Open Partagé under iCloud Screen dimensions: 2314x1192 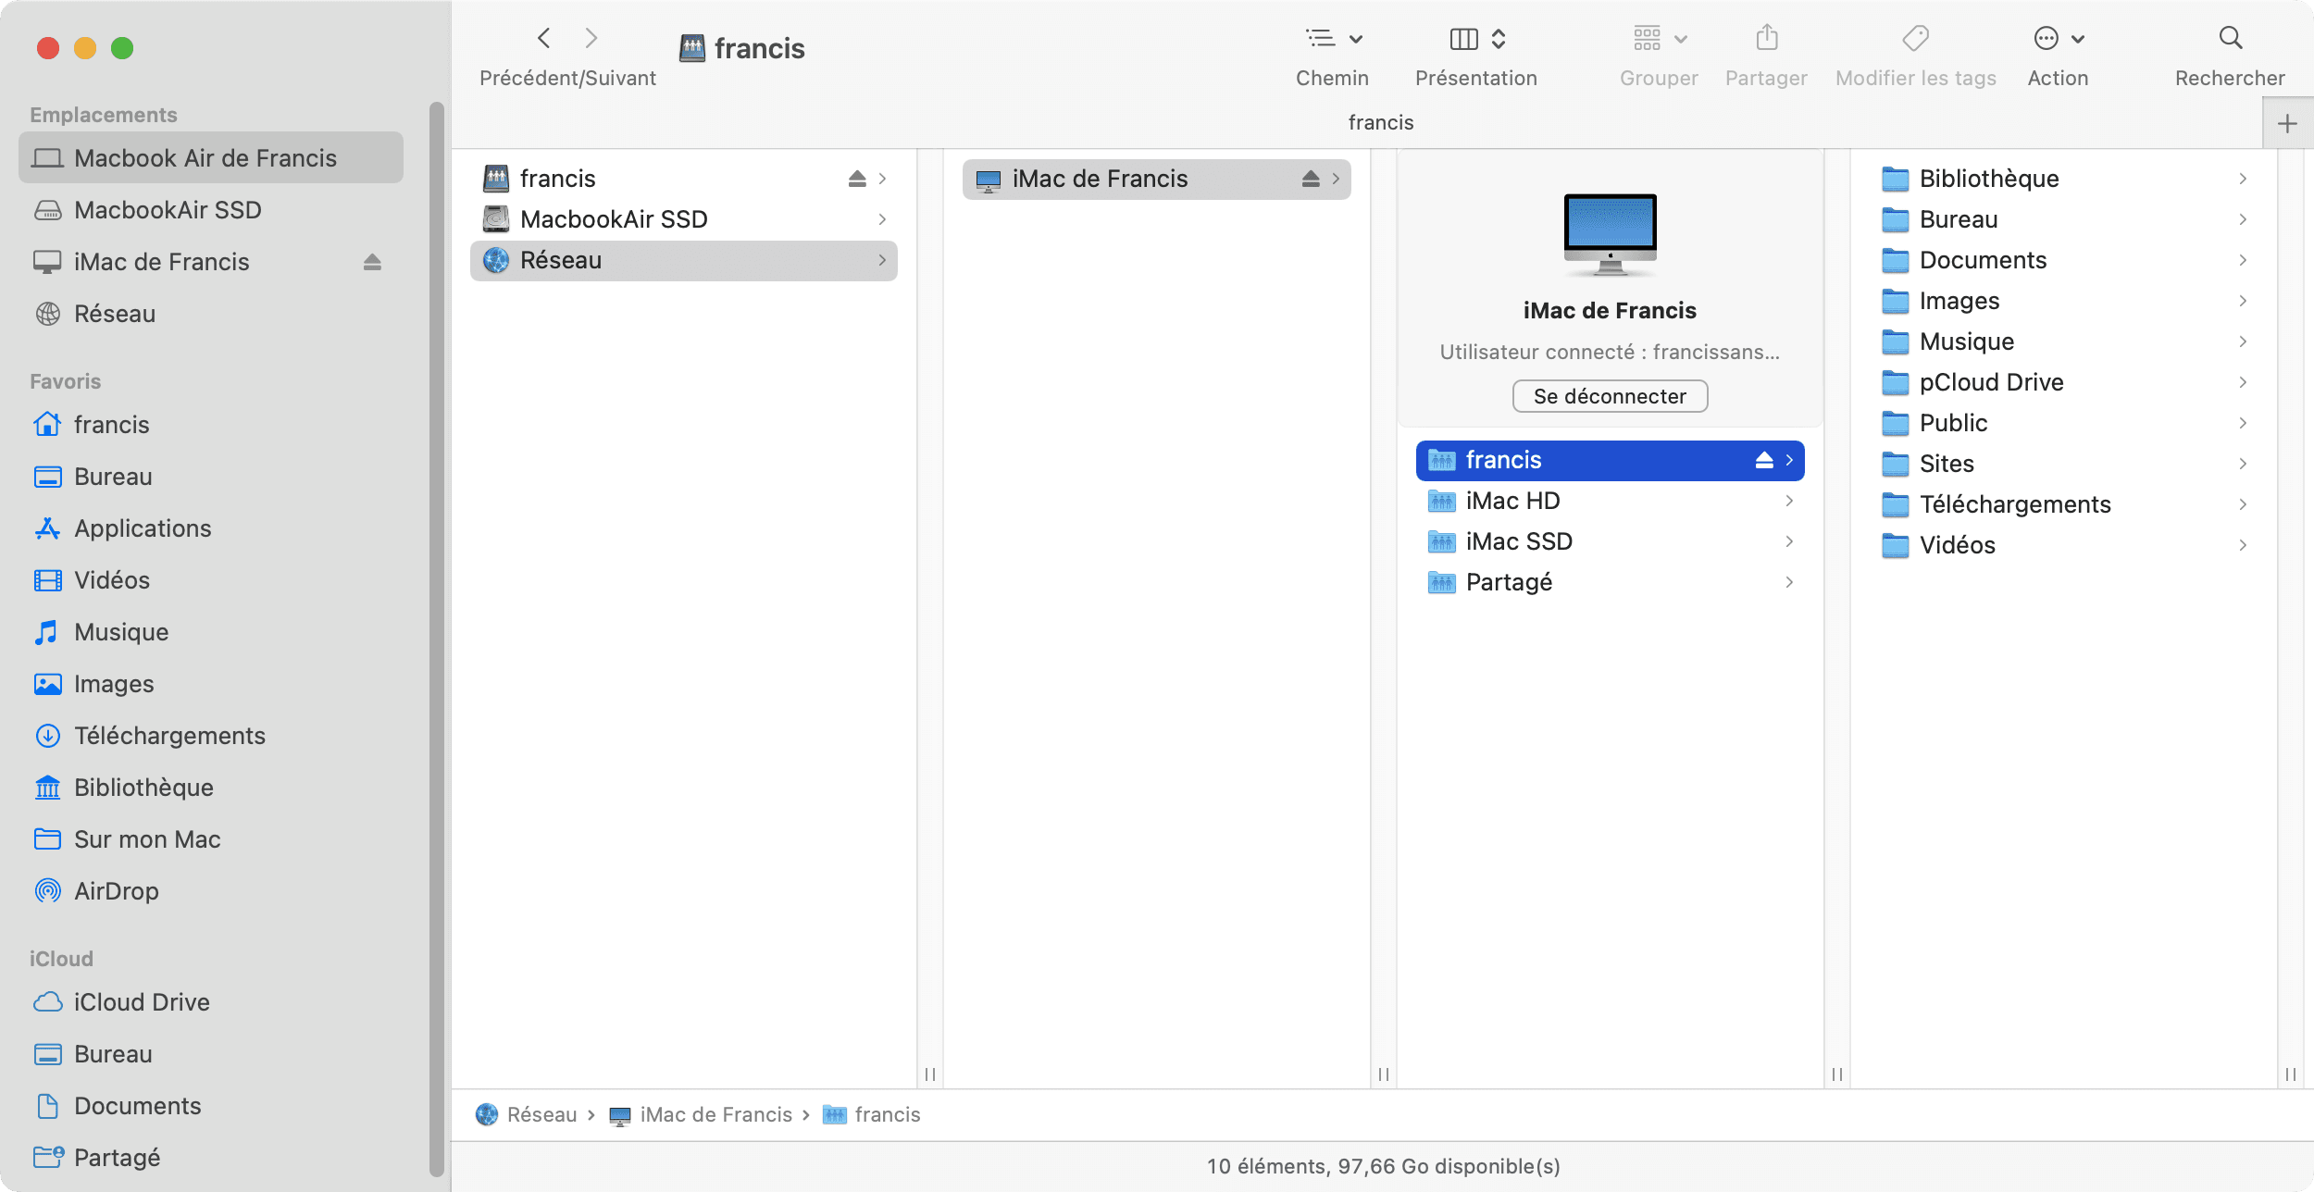(211, 1158)
